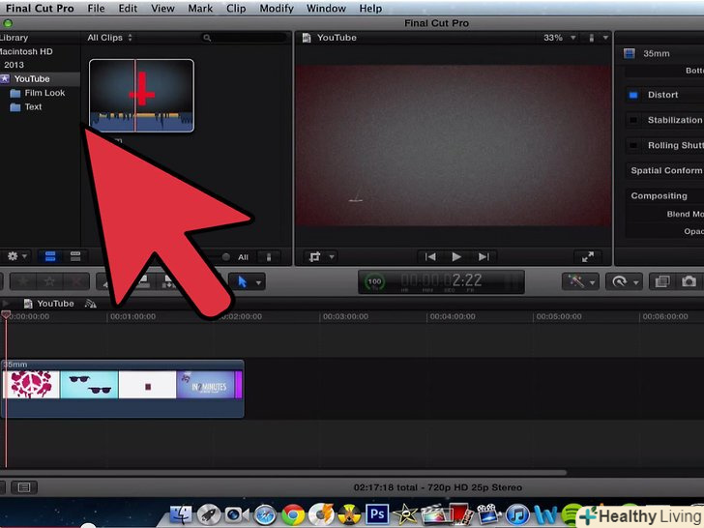Image resolution: width=704 pixels, height=528 pixels.
Task: Launch Google Chrome from the dock
Action: [293, 515]
